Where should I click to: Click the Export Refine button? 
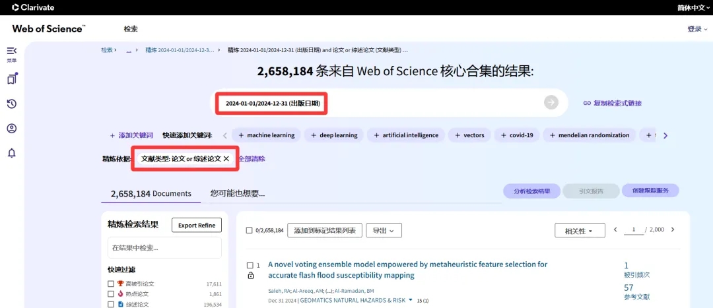point(197,226)
